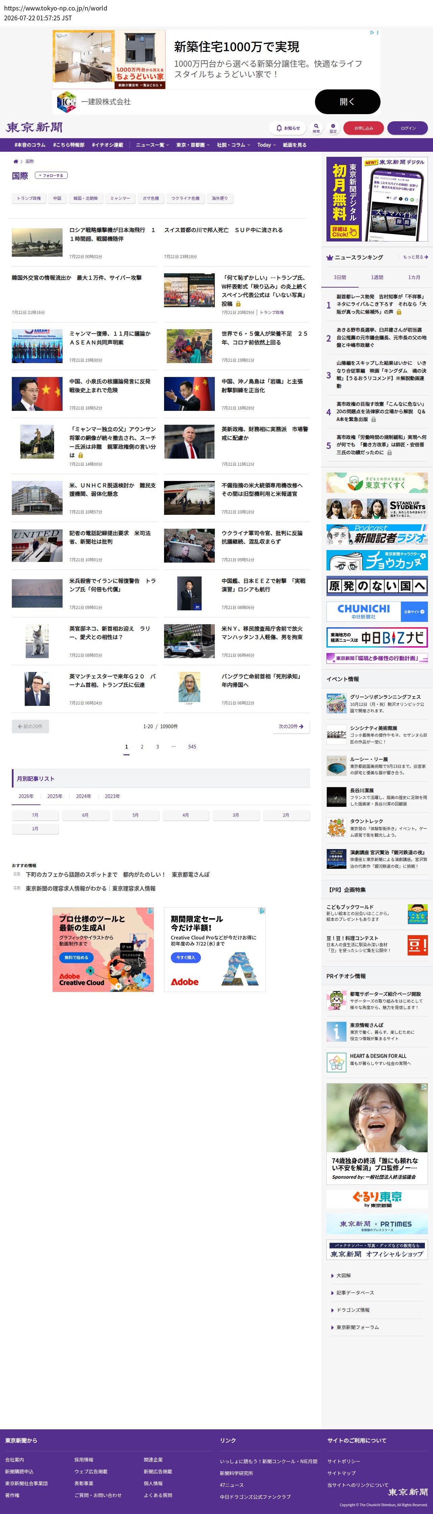Toggle the フォローする follow button

pyautogui.click(x=52, y=175)
